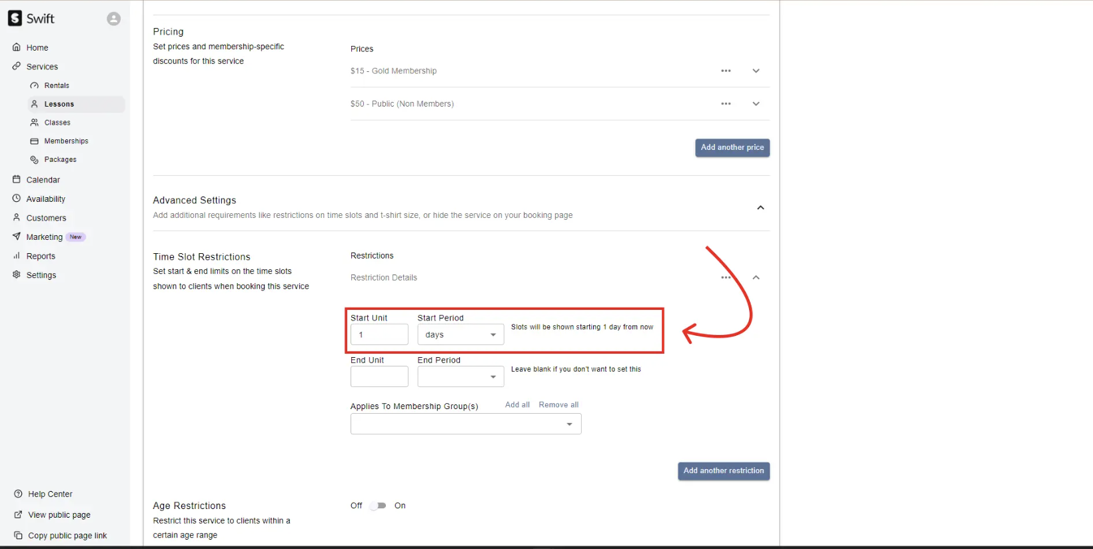The height and width of the screenshot is (549, 1093).
Task: Open the Start Period days dropdown
Action: click(x=461, y=334)
